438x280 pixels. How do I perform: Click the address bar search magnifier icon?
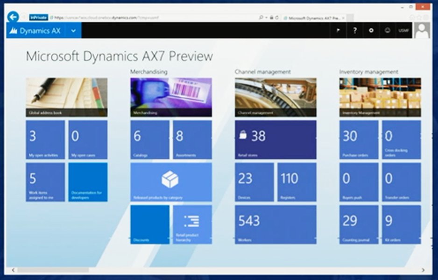click(x=261, y=17)
